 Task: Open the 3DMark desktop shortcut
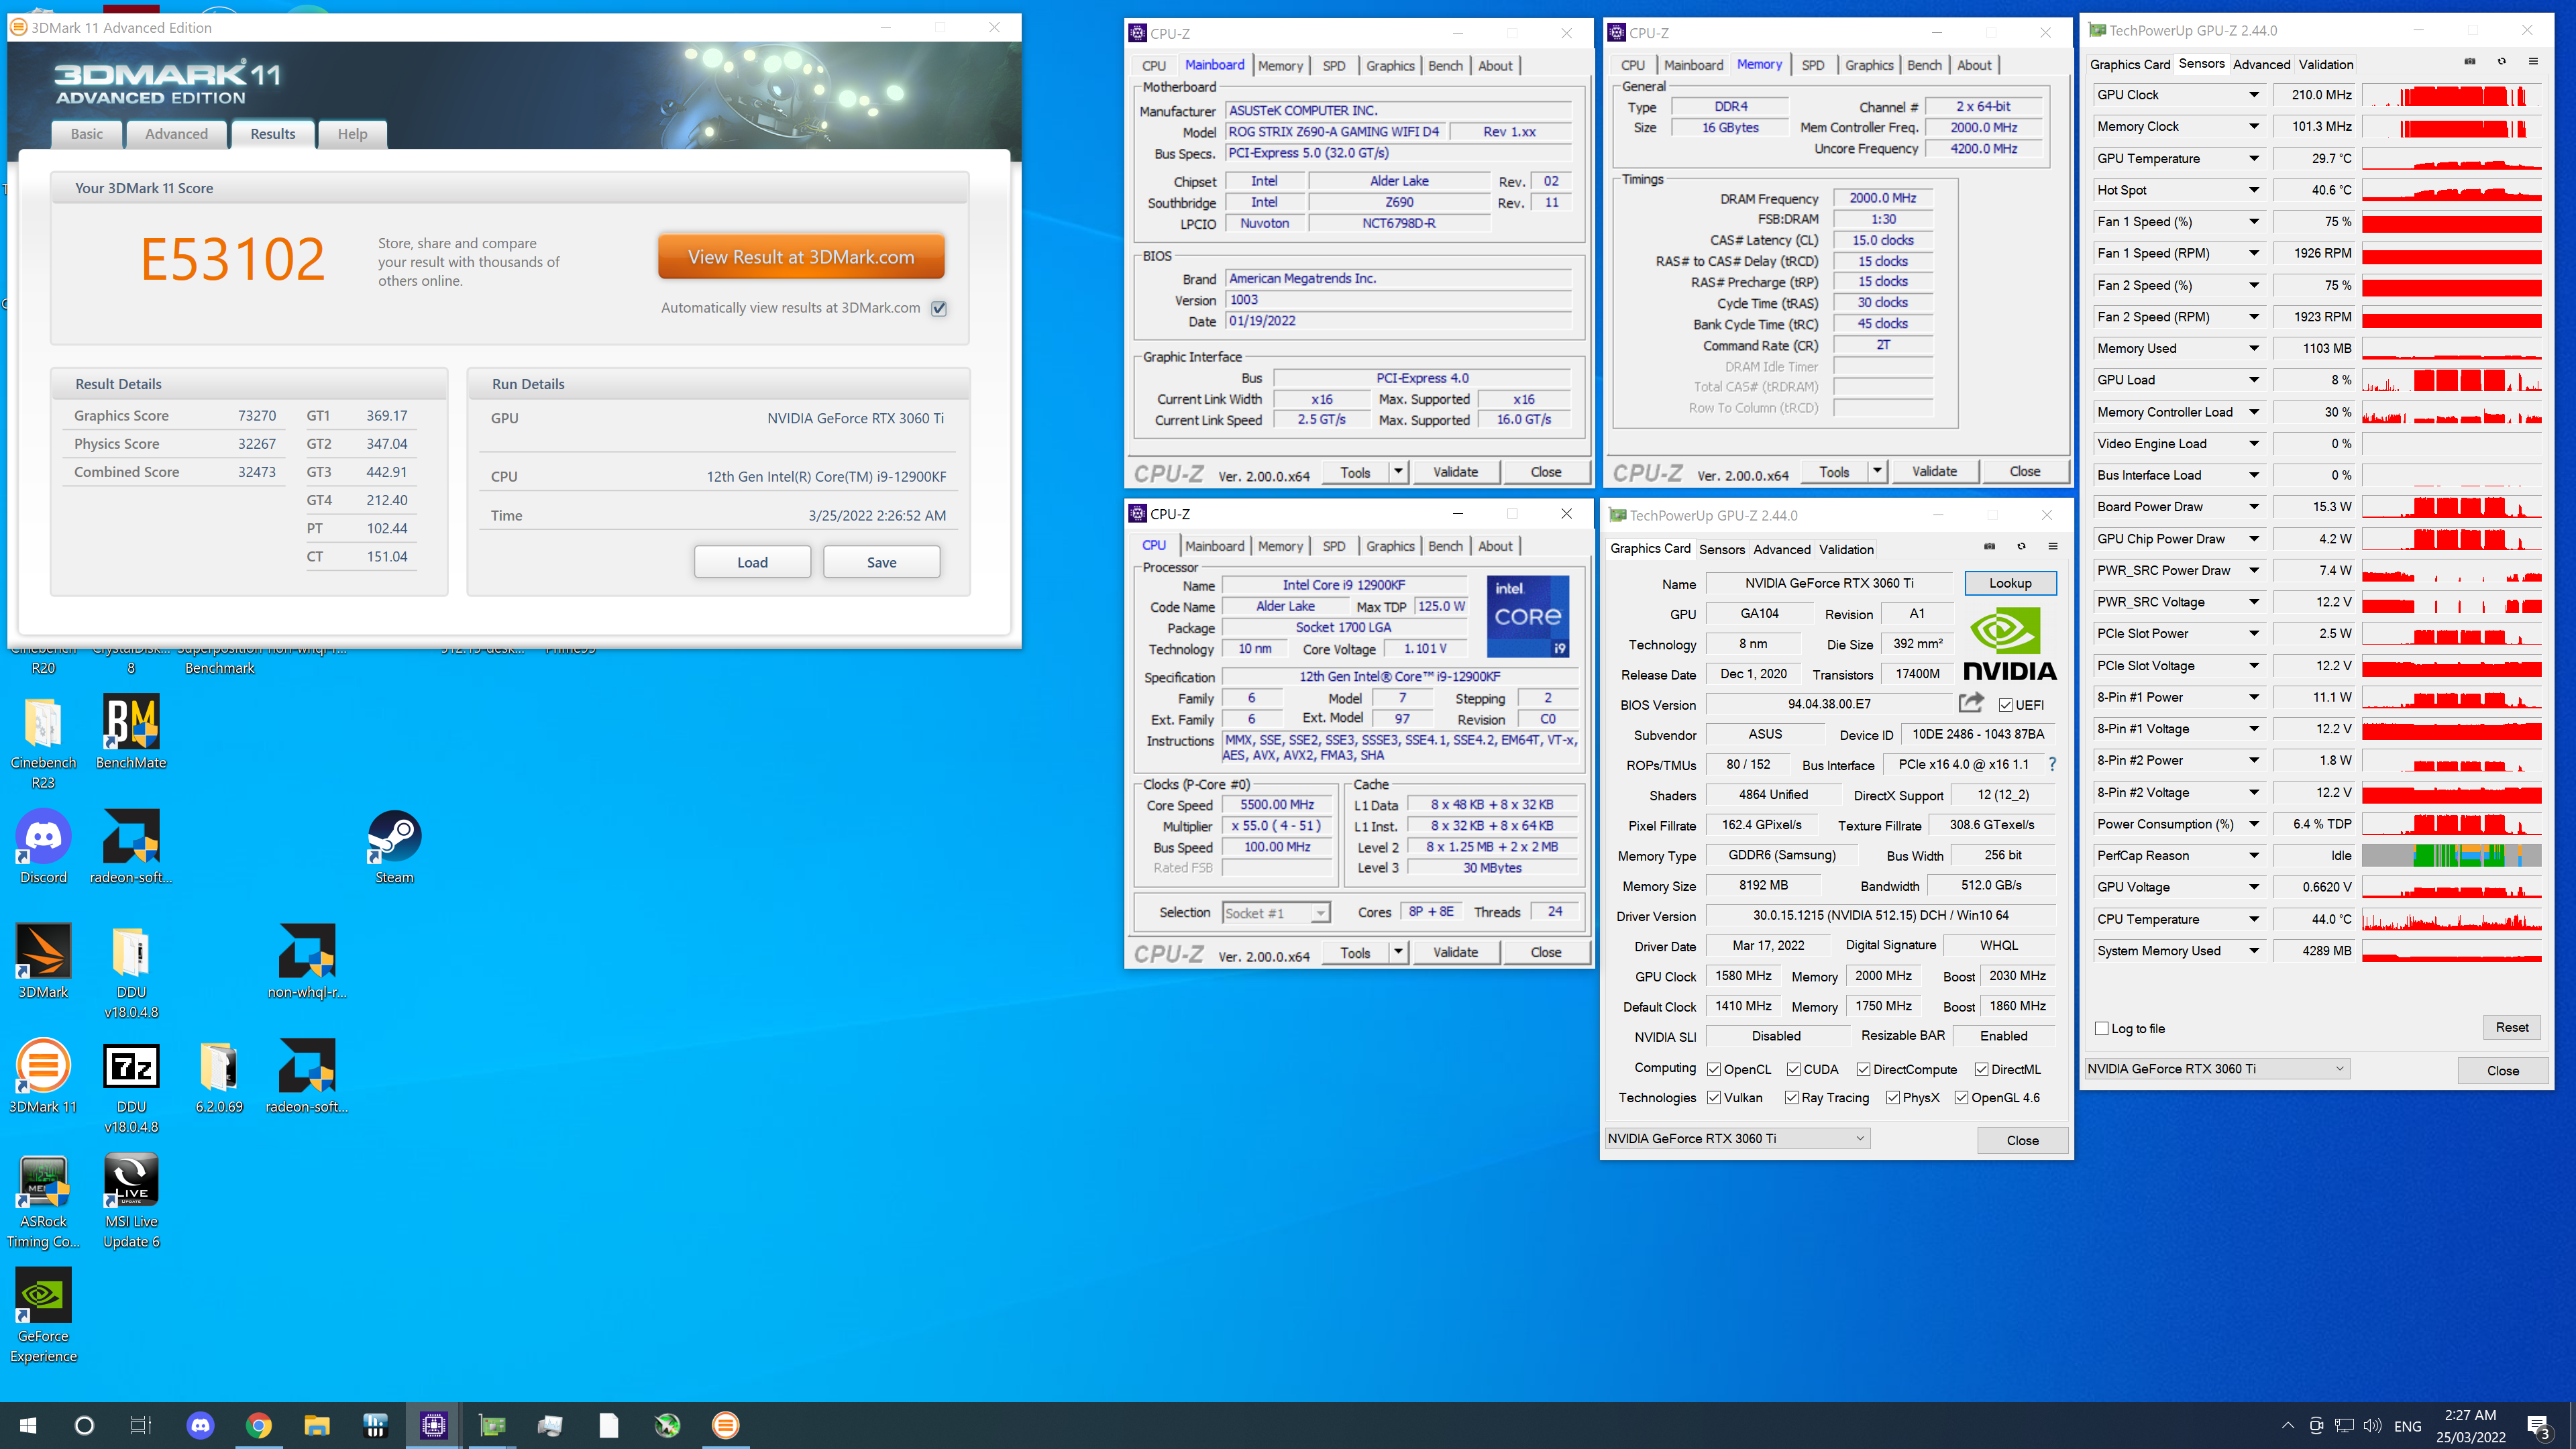tap(43, 962)
